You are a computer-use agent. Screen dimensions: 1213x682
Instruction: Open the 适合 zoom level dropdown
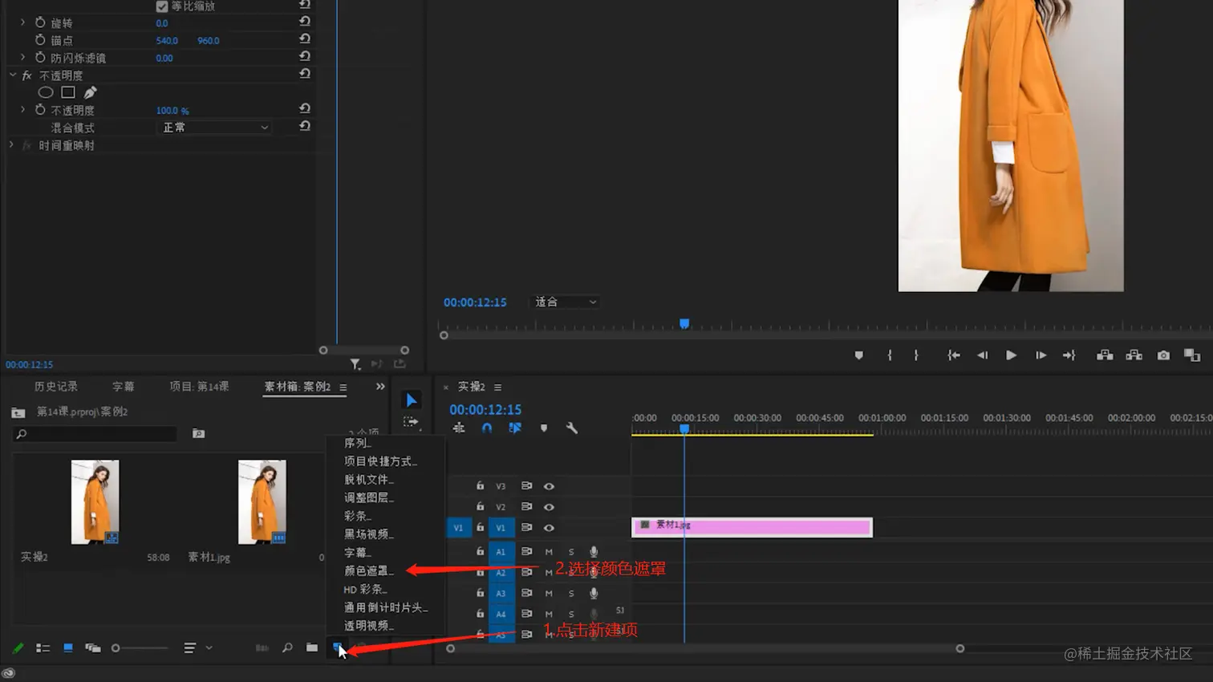(x=566, y=302)
